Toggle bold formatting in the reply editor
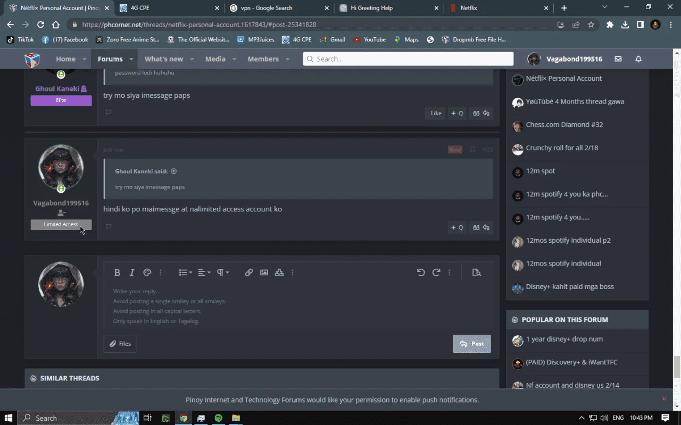Image resolution: width=681 pixels, height=425 pixels. pos(117,273)
